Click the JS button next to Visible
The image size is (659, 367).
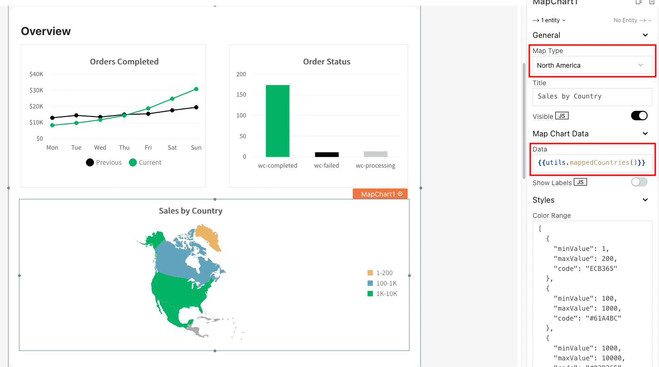[562, 116]
